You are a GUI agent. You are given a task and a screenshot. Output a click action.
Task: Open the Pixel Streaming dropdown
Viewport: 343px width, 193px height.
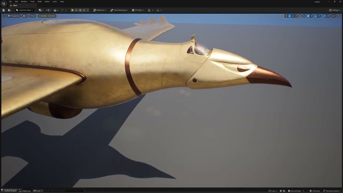point(119,10)
